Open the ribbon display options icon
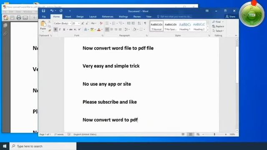The image size is (267, 150). [207, 11]
